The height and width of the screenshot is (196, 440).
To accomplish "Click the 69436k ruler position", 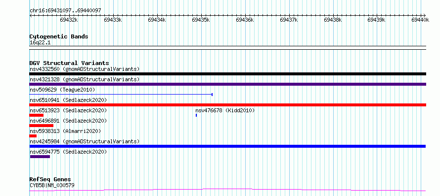I will [245, 20].
